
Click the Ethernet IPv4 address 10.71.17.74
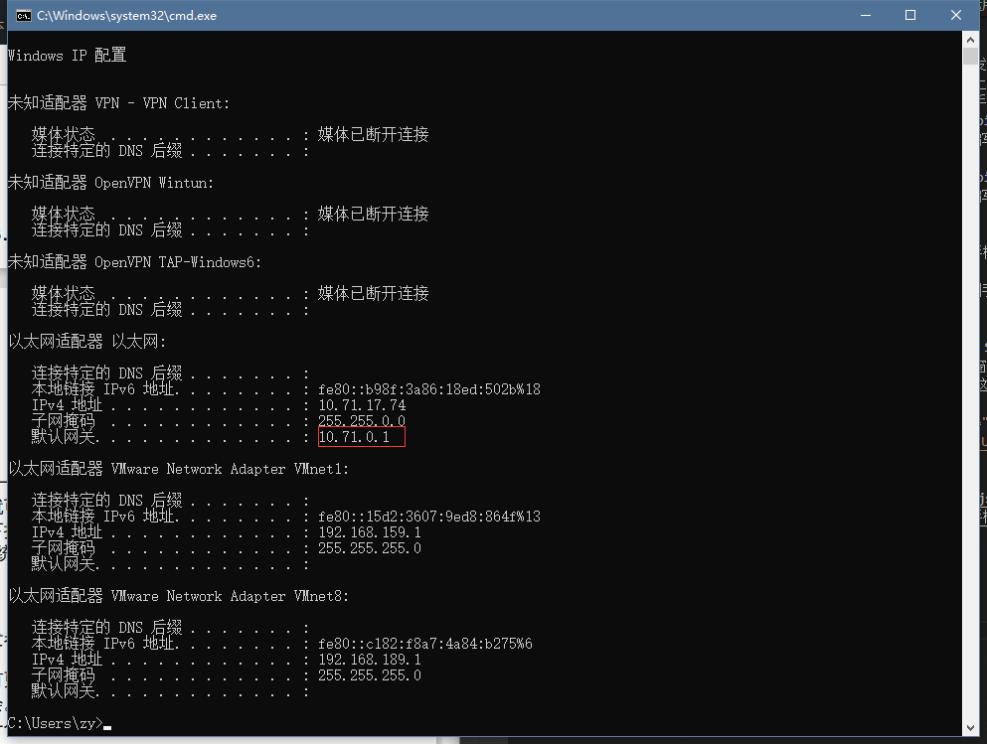[362, 405]
